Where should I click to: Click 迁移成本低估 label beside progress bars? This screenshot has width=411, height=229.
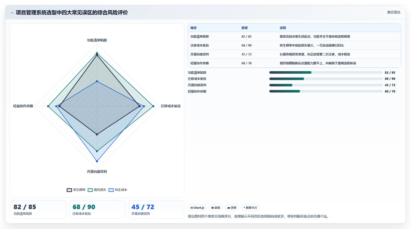click(x=197, y=79)
